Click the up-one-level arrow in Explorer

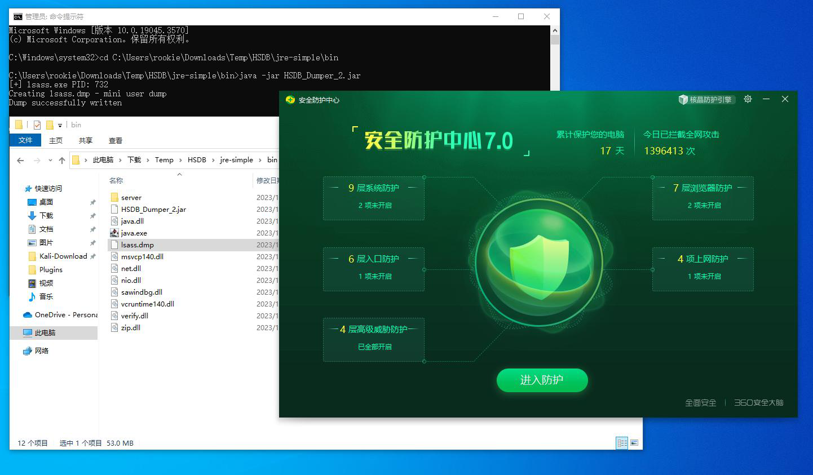pos(62,160)
